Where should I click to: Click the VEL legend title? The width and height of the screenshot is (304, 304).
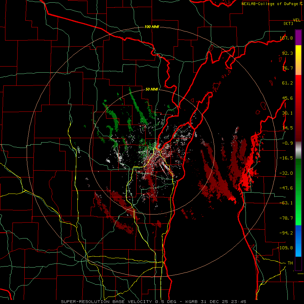tap(297, 20)
